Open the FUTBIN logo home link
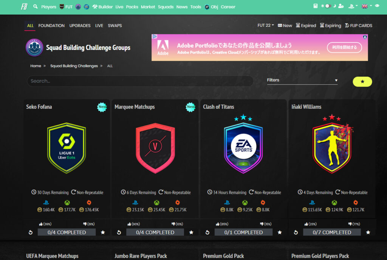This screenshot has width=387, height=260. 24,7
